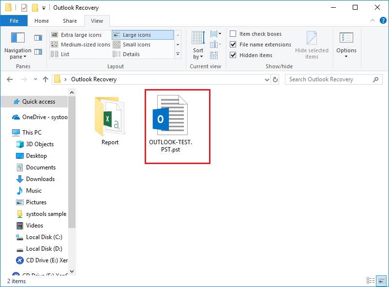Toggle the Preview pane icon
The height and width of the screenshot is (287, 389).
click(x=38, y=38)
